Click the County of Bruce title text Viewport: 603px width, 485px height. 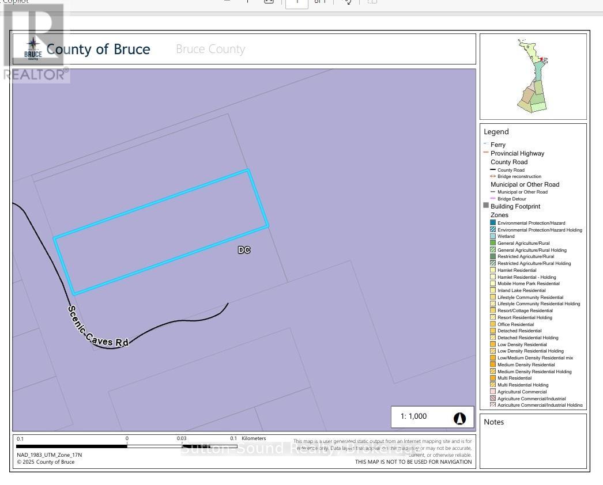(x=99, y=49)
